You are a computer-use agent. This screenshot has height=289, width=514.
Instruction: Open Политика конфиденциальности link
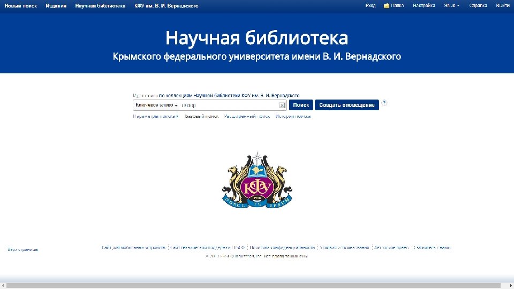[x=282, y=248]
